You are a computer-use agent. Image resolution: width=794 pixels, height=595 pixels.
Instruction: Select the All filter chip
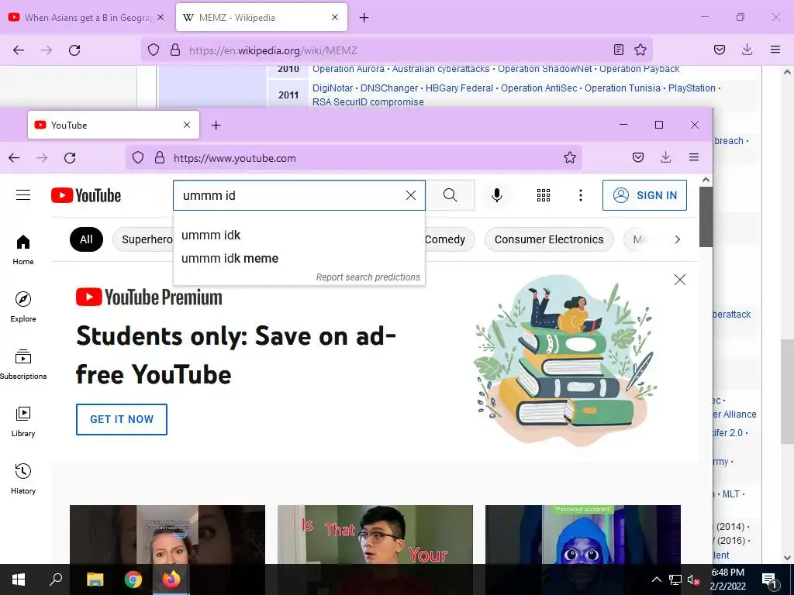click(x=86, y=239)
